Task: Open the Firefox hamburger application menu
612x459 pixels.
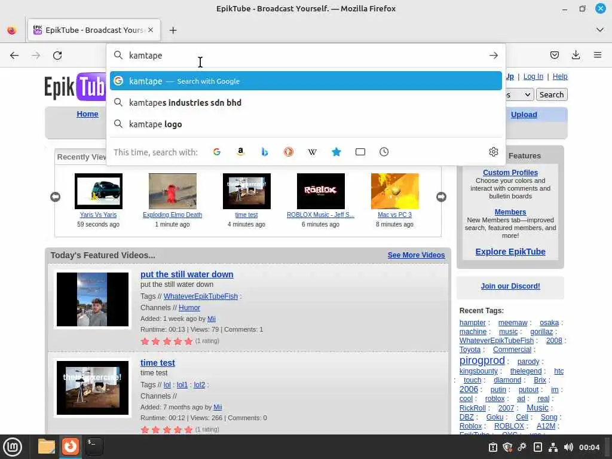Action: click(x=597, y=55)
